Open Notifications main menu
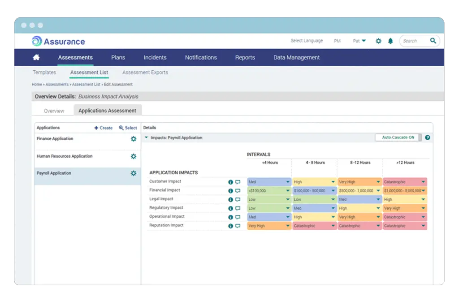The image size is (459, 301). pyautogui.click(x=201, y=58)
